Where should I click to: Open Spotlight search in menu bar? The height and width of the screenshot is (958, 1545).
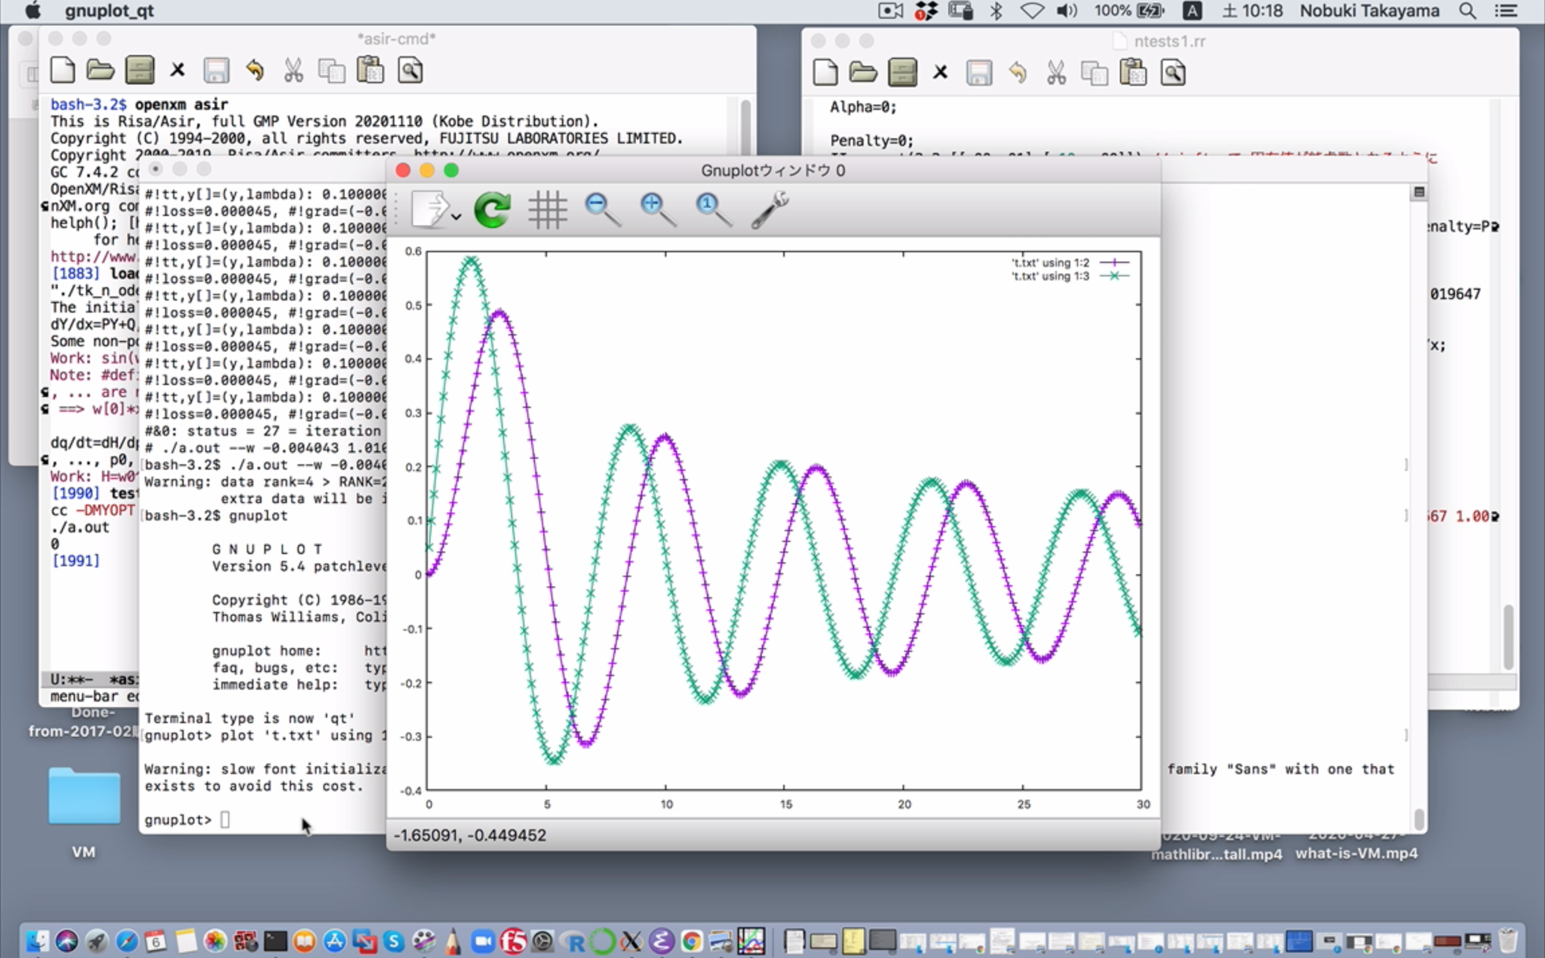(x=1467, y=11)
